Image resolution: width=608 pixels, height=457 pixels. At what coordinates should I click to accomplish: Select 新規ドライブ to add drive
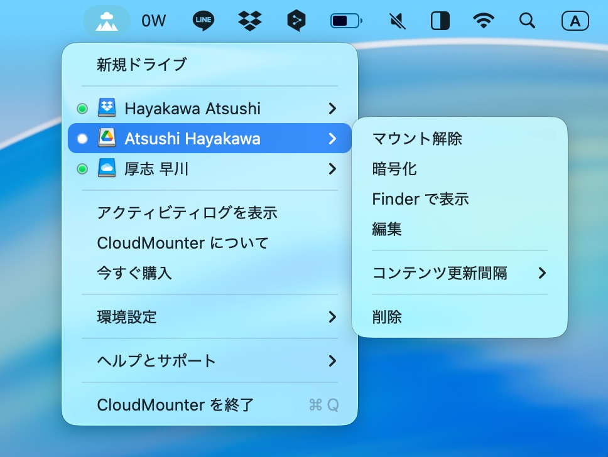[142, 65]
